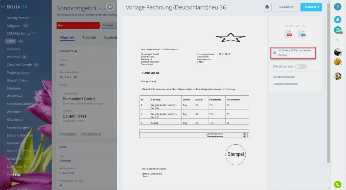
Task: Open Dokument bearbeiten link
Action: coord(285,84)
